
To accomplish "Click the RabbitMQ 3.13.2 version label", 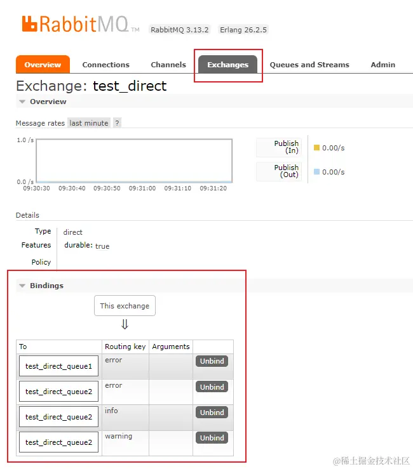I will pyautogui.click(x=179, y=30).
